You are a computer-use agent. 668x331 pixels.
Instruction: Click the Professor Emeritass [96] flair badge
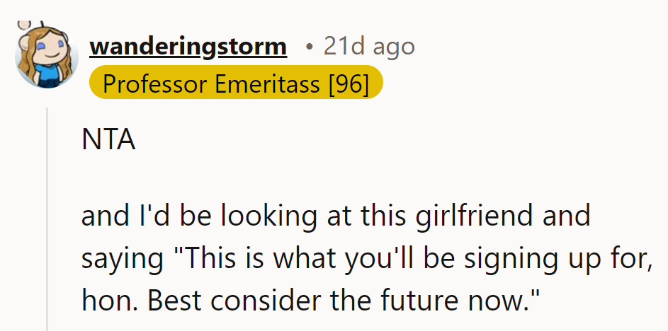point(236,84)
